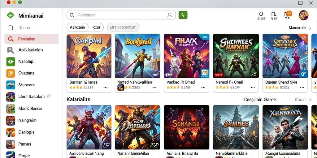Image resolution: width=317 pixels, height=158 pixels.
Task: Click the green Mimkanaii logo icon
Action: click(10, 15)
